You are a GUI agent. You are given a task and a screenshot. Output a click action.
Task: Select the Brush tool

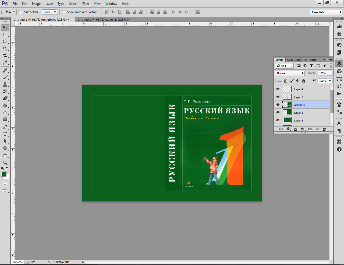[x=5, y=77]
